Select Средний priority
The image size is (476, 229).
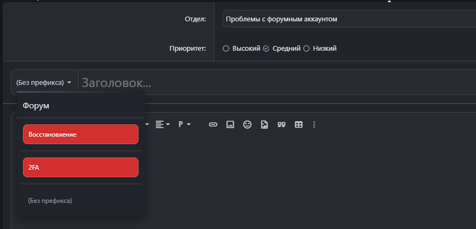coord(266,49)
